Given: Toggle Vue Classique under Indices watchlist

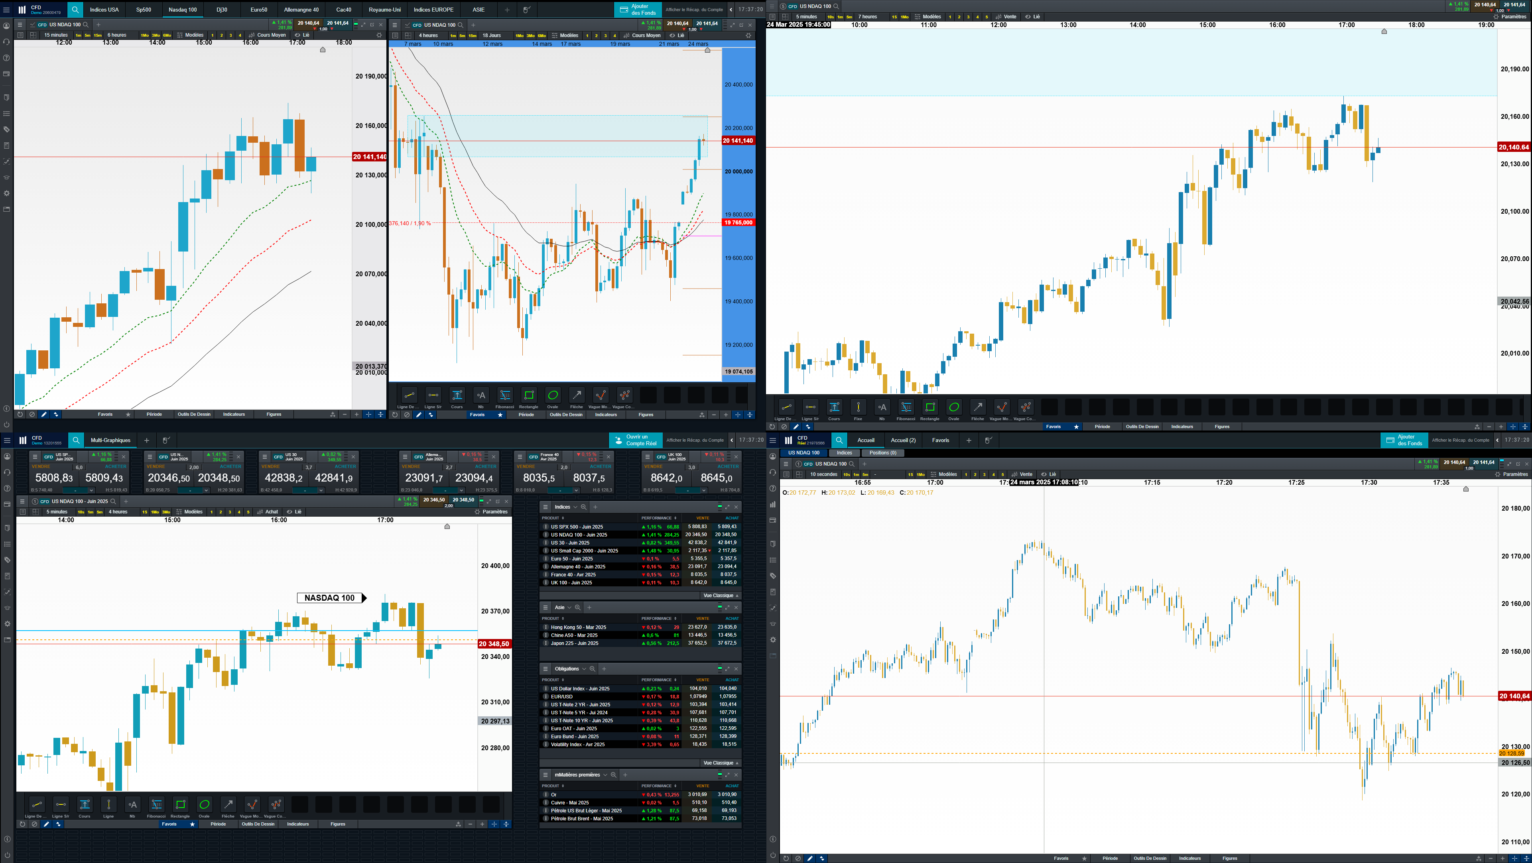Looking at the screenshot, I should pos(720,596).
